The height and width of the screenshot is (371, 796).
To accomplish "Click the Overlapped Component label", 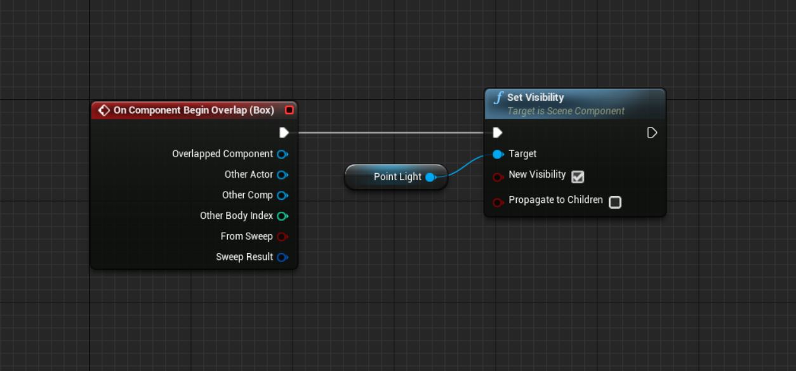I will [x=223, y=154].
